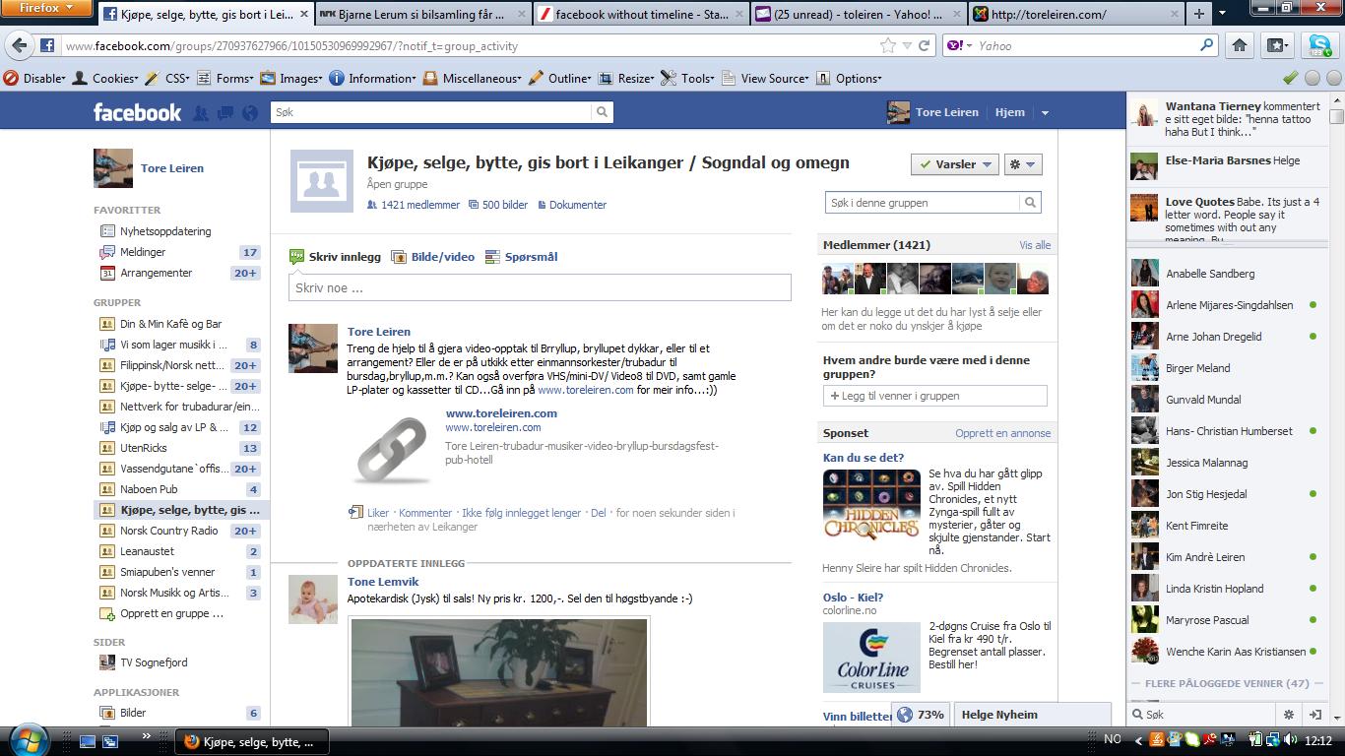Viewport: 1345px width, 756px height.
Task: Focus the Skriv noe post field
Action: point(540,288)
